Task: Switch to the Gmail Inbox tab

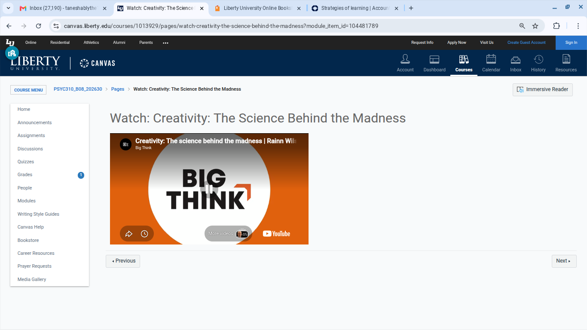Action: pos(64,8)
